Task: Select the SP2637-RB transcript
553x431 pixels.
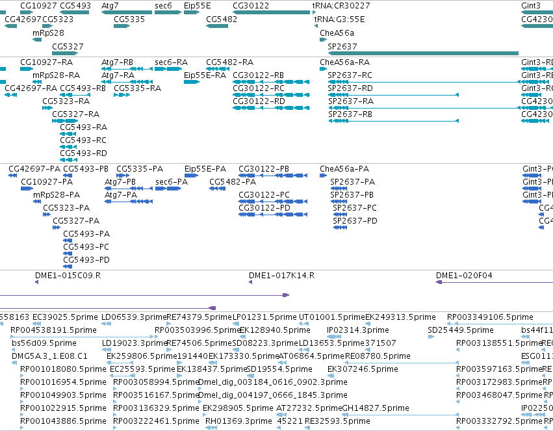Action: (x=394, y=121)
